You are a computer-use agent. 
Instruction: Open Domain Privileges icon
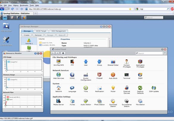pyautogui.click(x=127, y=63)
